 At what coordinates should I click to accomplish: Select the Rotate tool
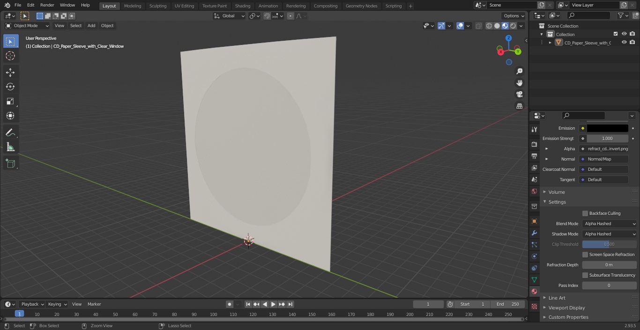[x=10, y=87]
